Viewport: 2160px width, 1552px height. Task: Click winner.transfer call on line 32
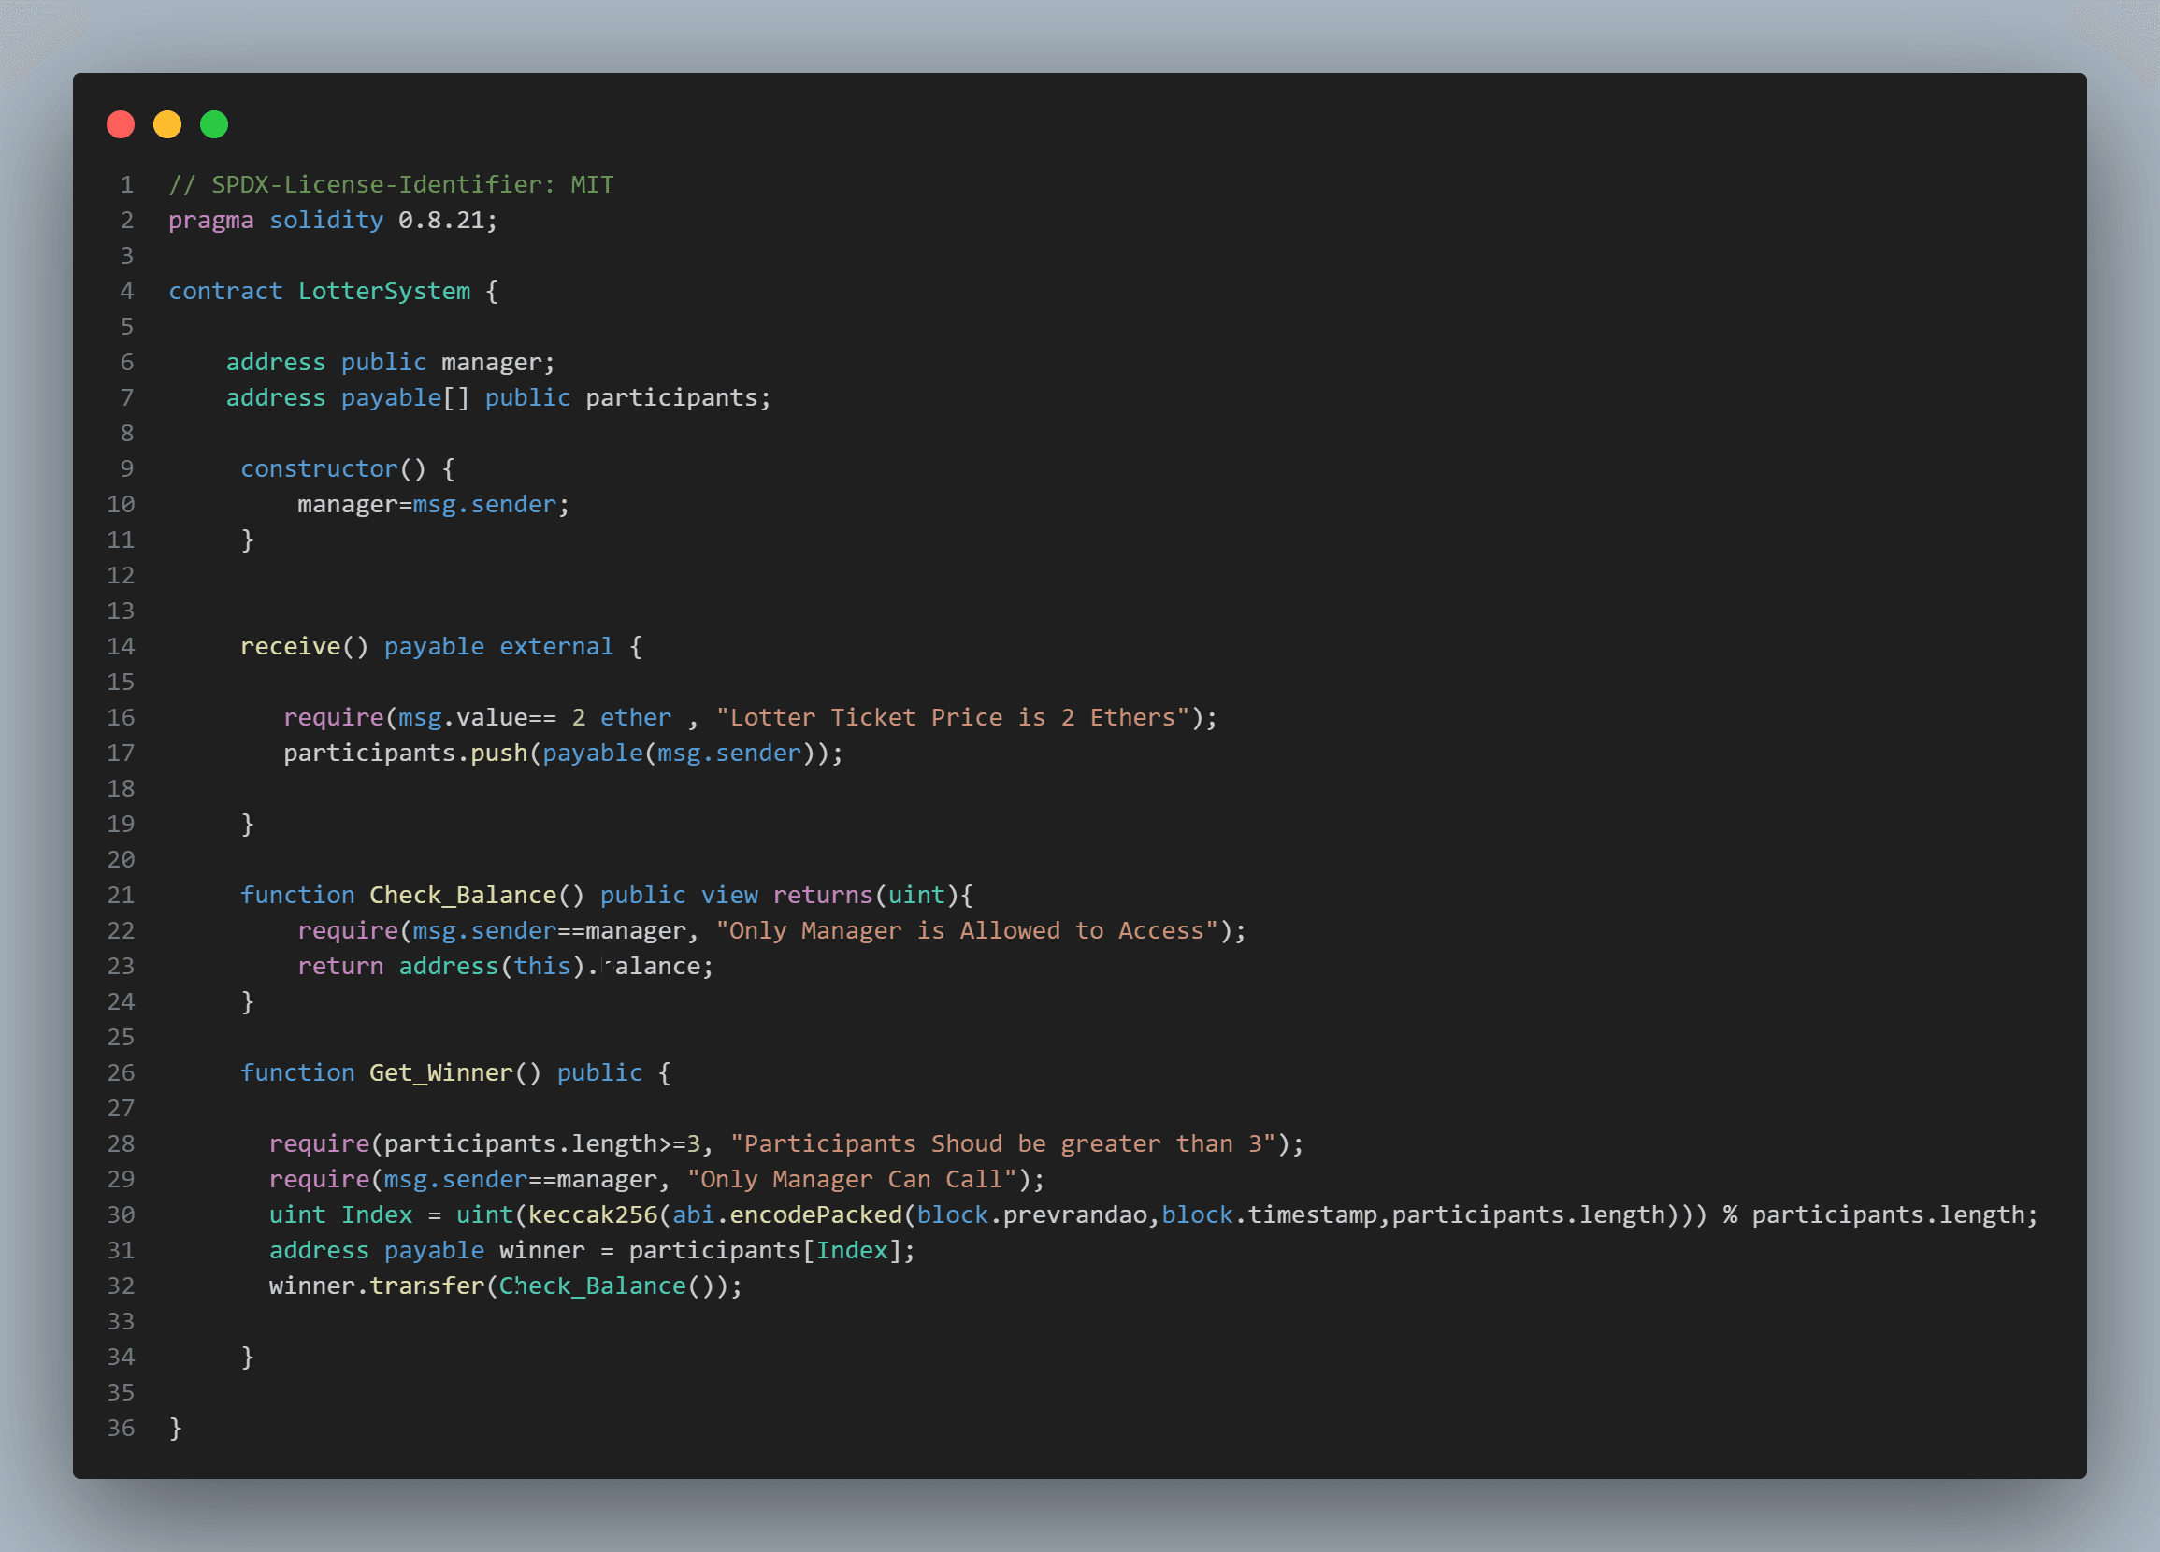376,1286
